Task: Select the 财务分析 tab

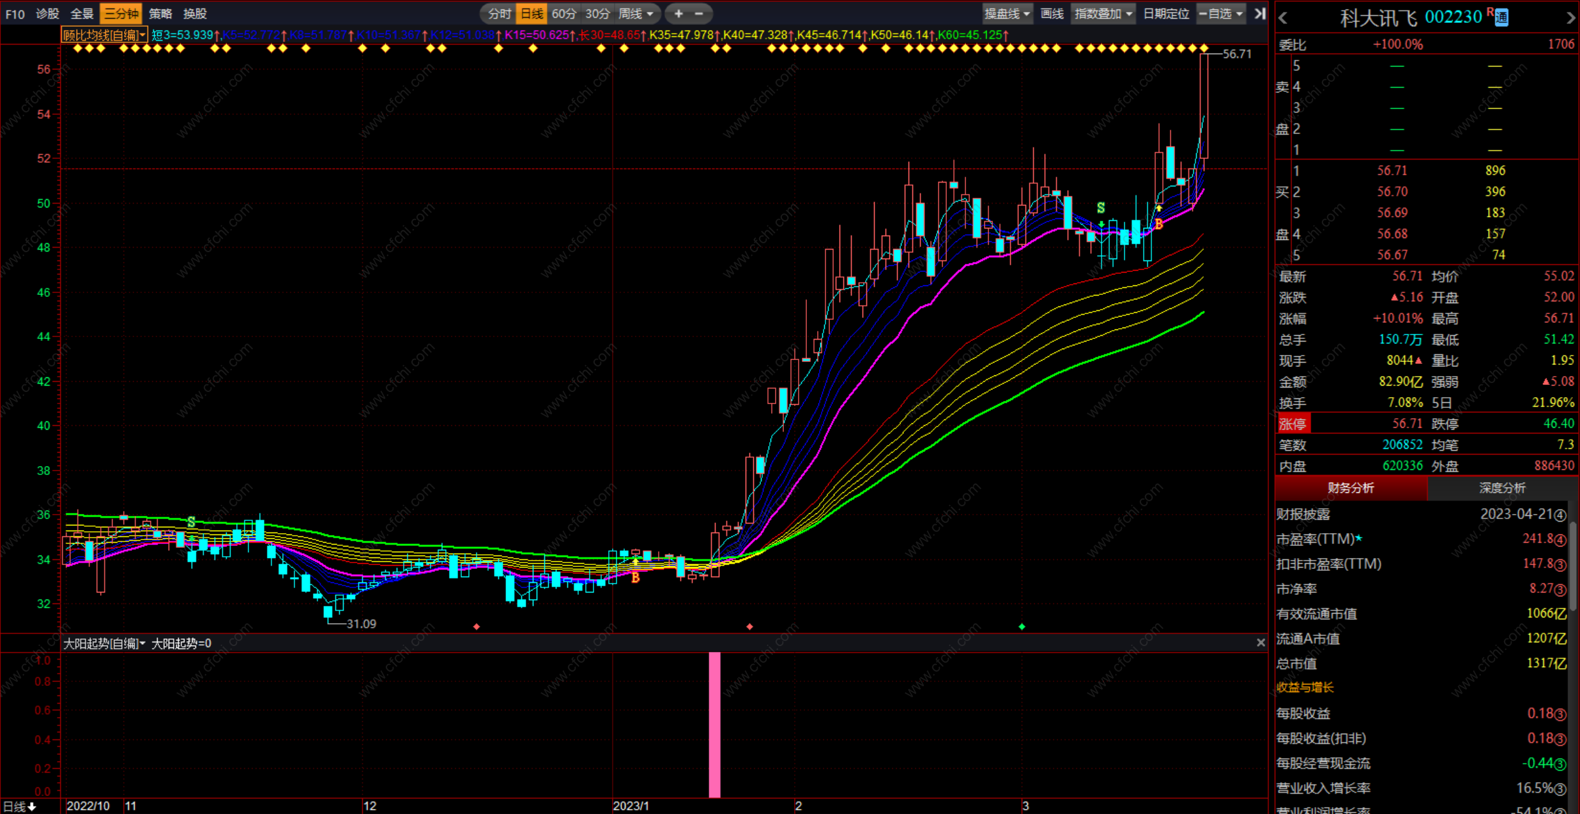Action: pyautogui.click(x=1351, y=488)
